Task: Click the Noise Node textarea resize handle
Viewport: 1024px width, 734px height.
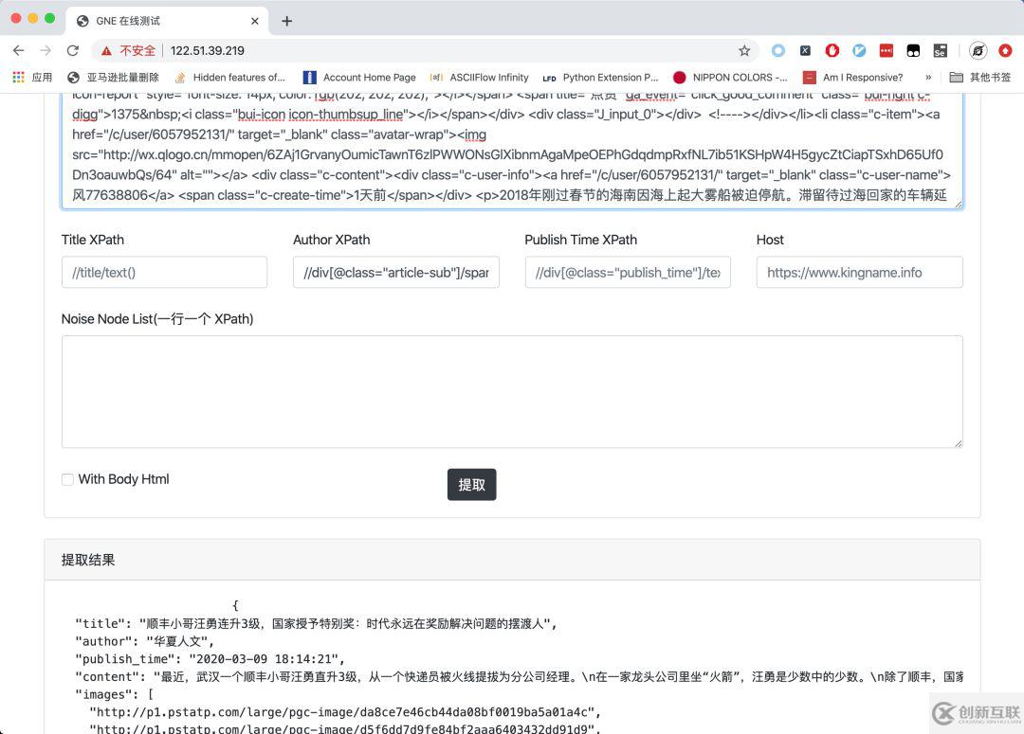Action: (958, 443)
